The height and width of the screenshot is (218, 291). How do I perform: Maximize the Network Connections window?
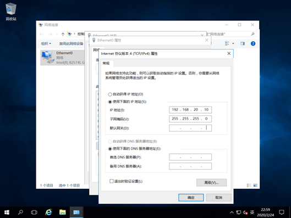pos(239,25)
